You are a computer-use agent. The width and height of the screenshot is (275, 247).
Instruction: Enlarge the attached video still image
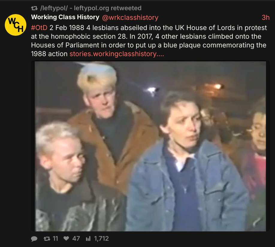coord(150,146)
